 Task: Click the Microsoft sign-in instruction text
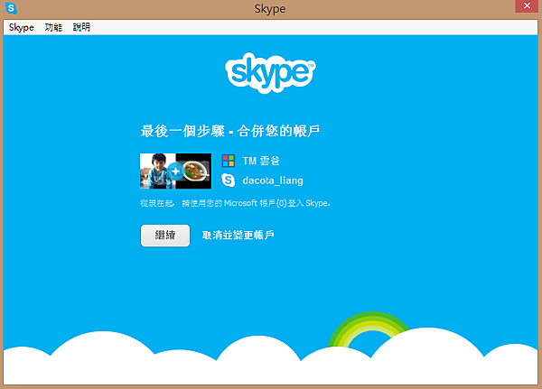pos(235,203)
